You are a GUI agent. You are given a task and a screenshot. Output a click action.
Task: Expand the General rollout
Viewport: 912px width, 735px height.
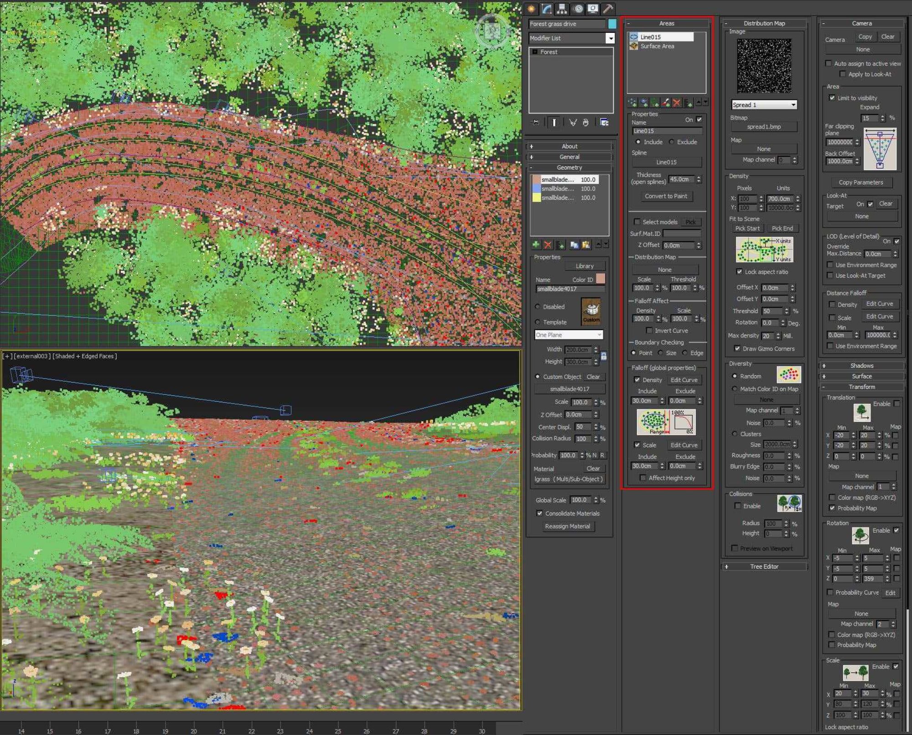(570, 156)
